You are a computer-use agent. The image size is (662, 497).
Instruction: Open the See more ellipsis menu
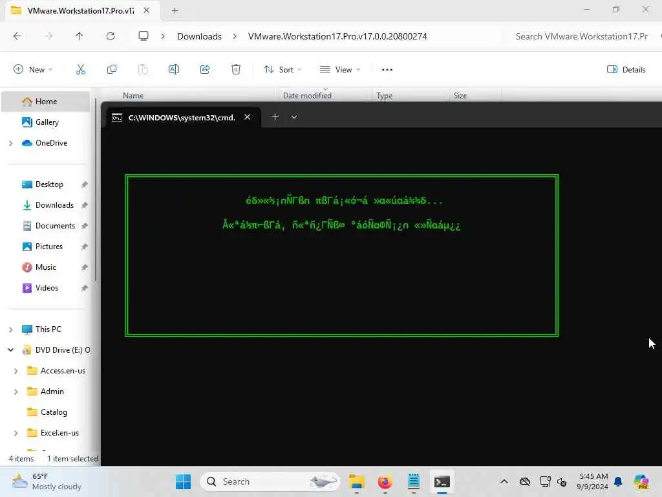click(387, 70)
